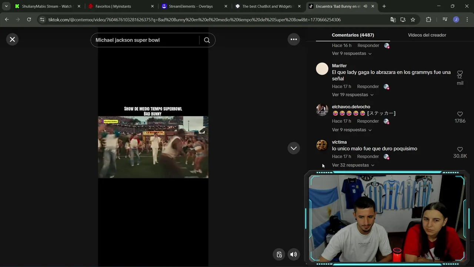Screen dimensions: 474x267
Task: Click the TikTok search field 'Michael jackson super bowl'
Action: pyautogui.click(x=146, y=40)
